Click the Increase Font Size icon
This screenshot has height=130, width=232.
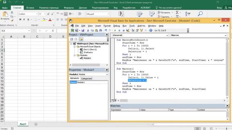tap(48, 14)
